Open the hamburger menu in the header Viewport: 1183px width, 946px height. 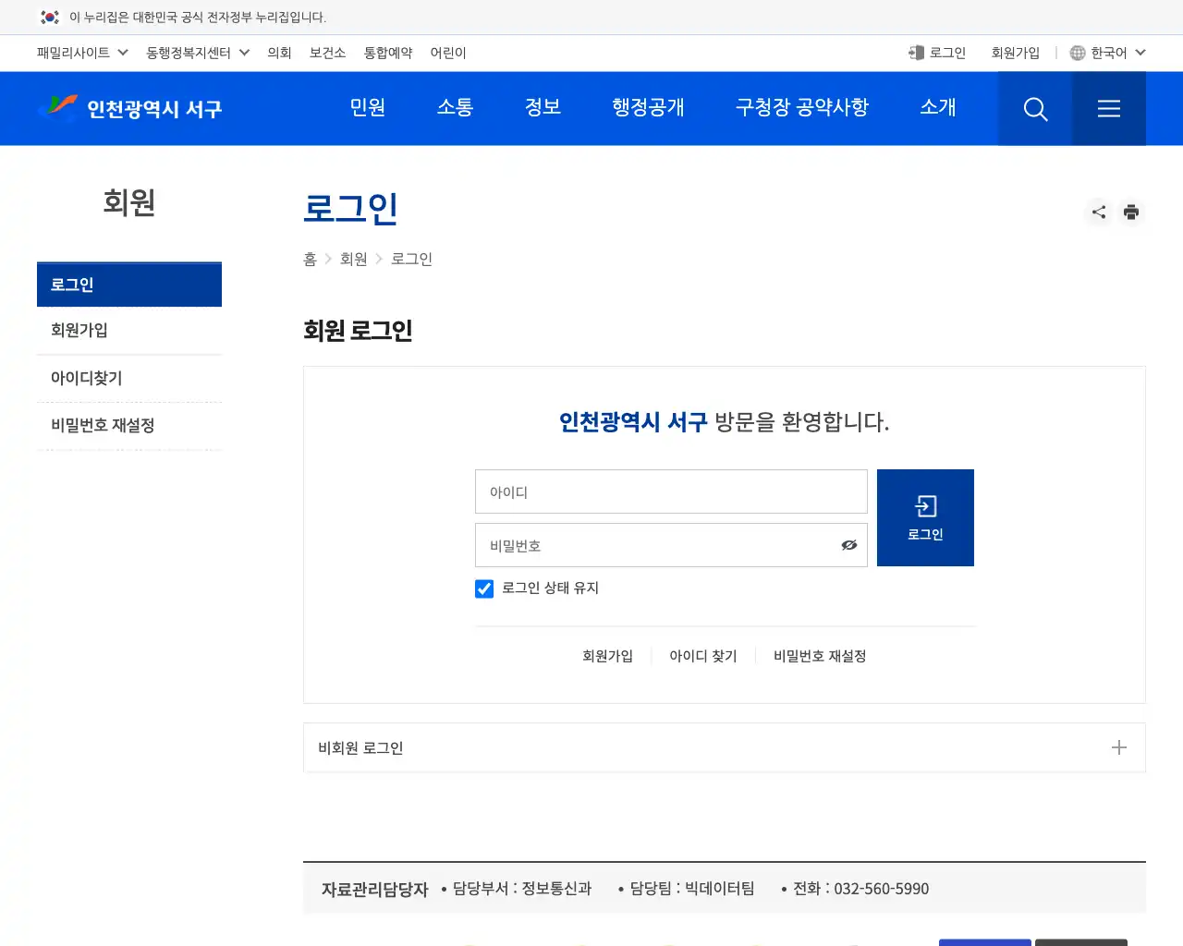pos(1108,108)
